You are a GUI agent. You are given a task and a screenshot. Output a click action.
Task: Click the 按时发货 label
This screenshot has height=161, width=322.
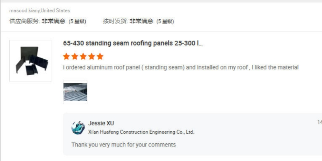point(116,21)
